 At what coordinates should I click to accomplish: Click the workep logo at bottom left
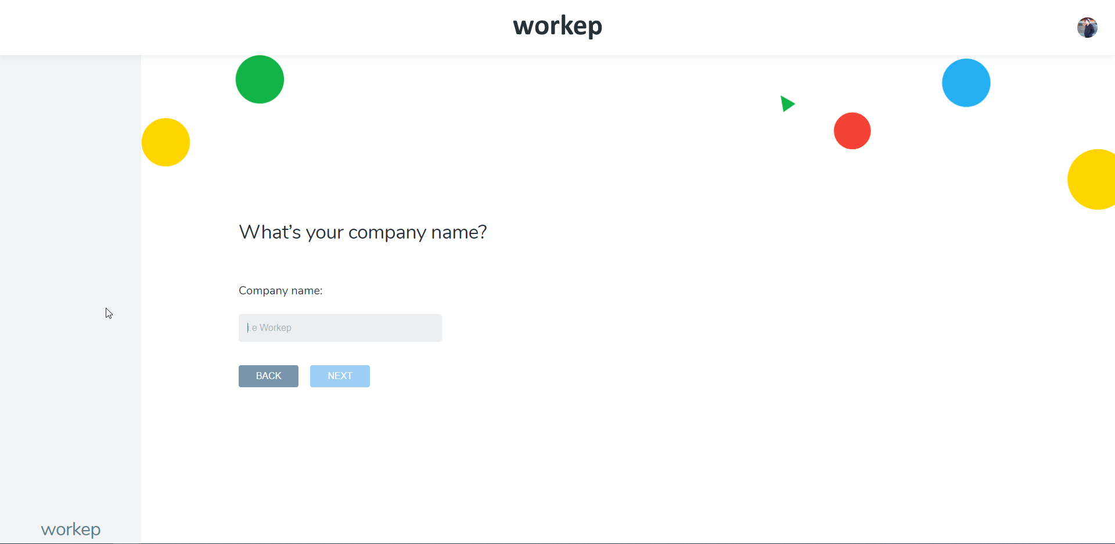coord(71,529)
